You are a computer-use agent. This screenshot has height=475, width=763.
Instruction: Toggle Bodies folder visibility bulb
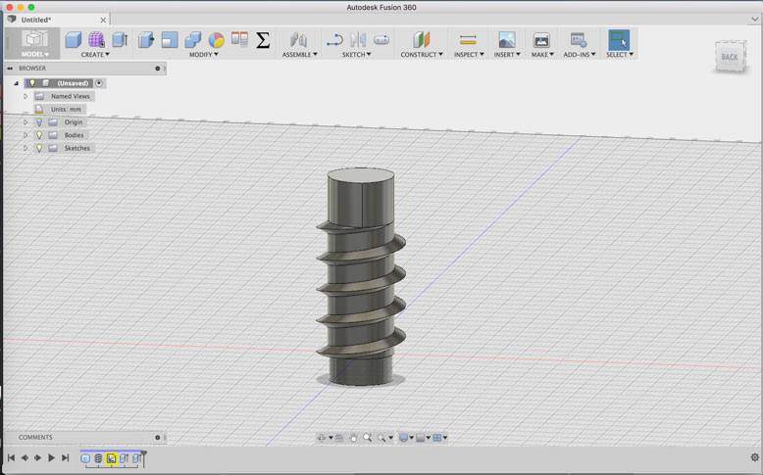click(39, 135)
